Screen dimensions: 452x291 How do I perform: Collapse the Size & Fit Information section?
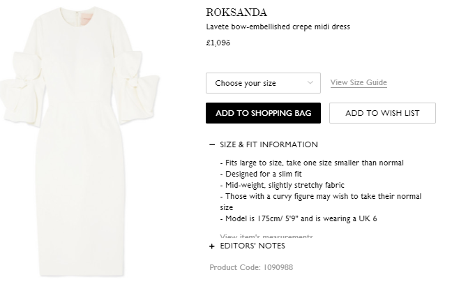(x=269, y=145)
